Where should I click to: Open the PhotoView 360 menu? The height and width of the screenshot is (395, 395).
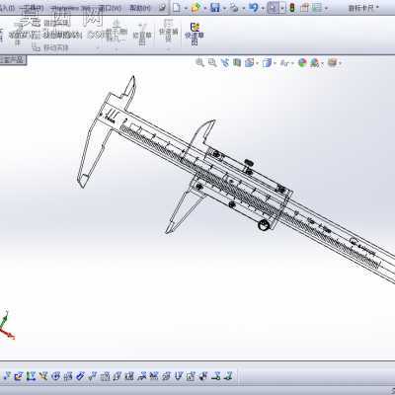pyautogui.click(x=70, y=7)
